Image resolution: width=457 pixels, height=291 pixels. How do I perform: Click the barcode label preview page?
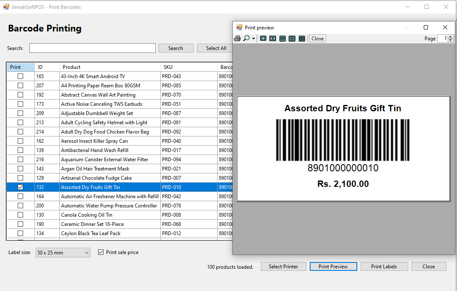pos(343,149)
